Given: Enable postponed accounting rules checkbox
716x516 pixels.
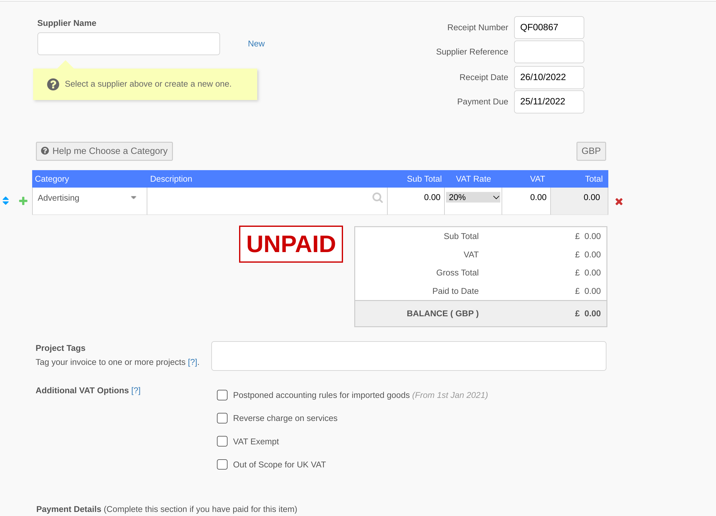Looking at the screenshot, I should point(222,395).
